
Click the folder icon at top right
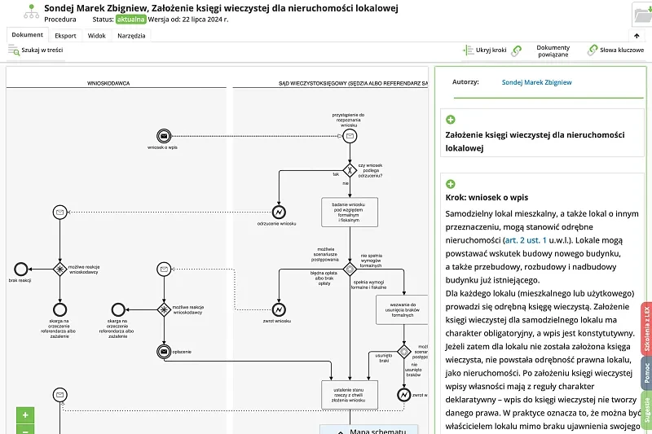pos(642,15)
